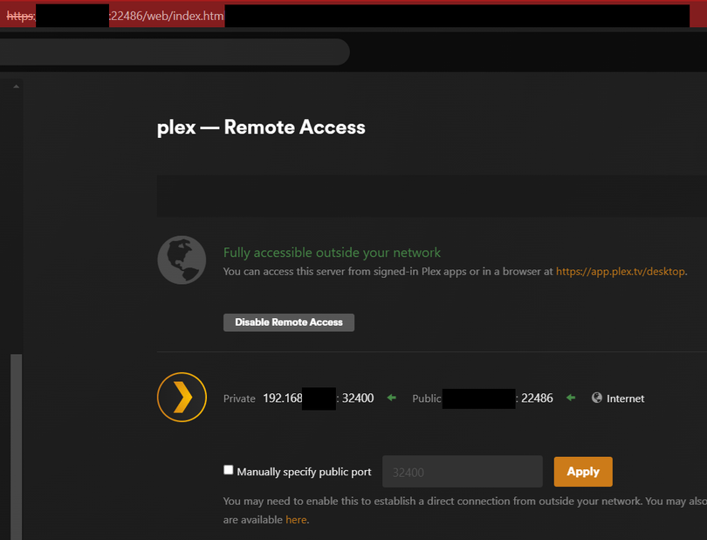Click the green arrow after port 32400
Viewport: 707px width, 540px height.
tap(391, 398)
